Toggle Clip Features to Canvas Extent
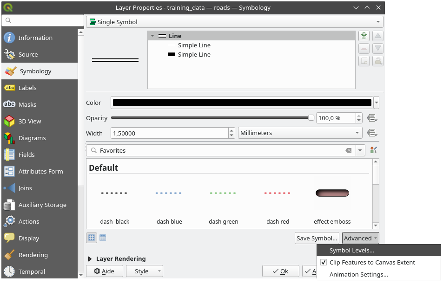Screen dimensions: 443x284 coord(324,262)
